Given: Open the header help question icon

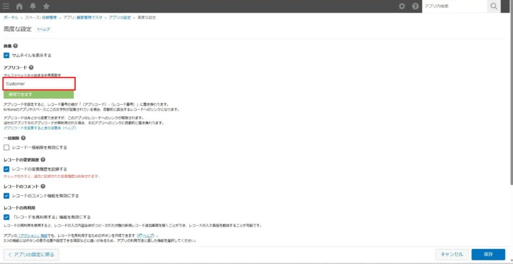Looking at the screenshot, I should click(x=415, y=6).
